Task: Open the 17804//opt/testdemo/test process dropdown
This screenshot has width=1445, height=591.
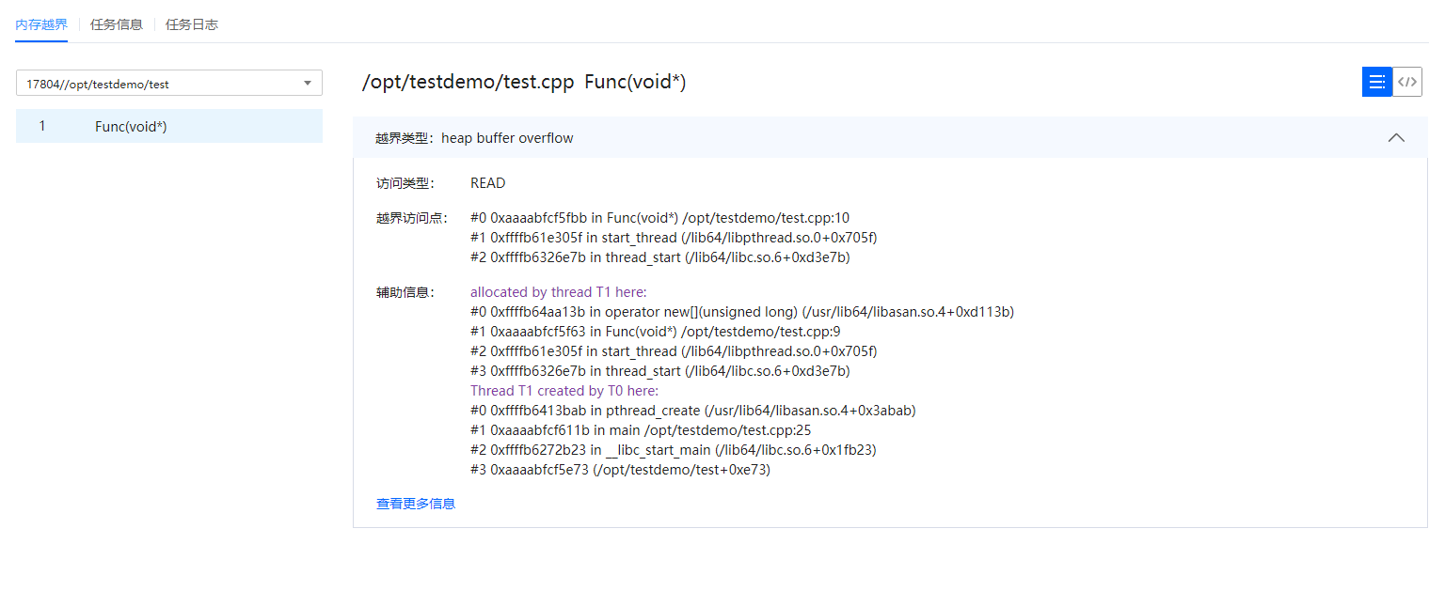Action: click(x=169, y=84)
